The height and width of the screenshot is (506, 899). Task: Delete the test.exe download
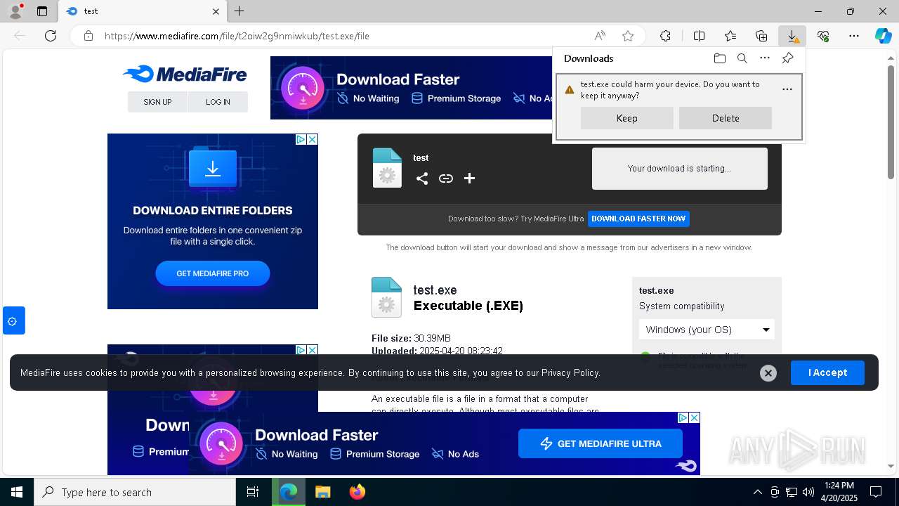(726, 118)
